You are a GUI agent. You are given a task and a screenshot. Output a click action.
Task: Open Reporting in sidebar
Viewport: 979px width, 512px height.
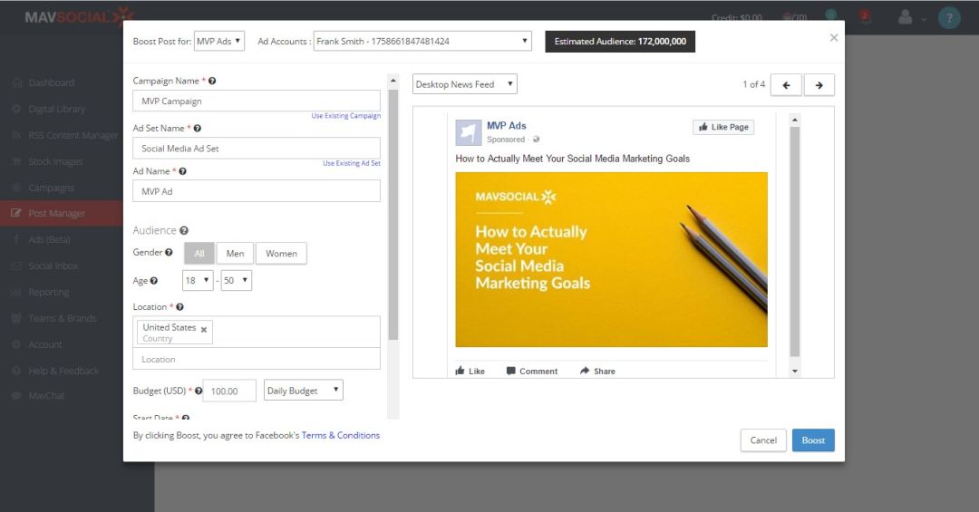click(x=49, y=292)
